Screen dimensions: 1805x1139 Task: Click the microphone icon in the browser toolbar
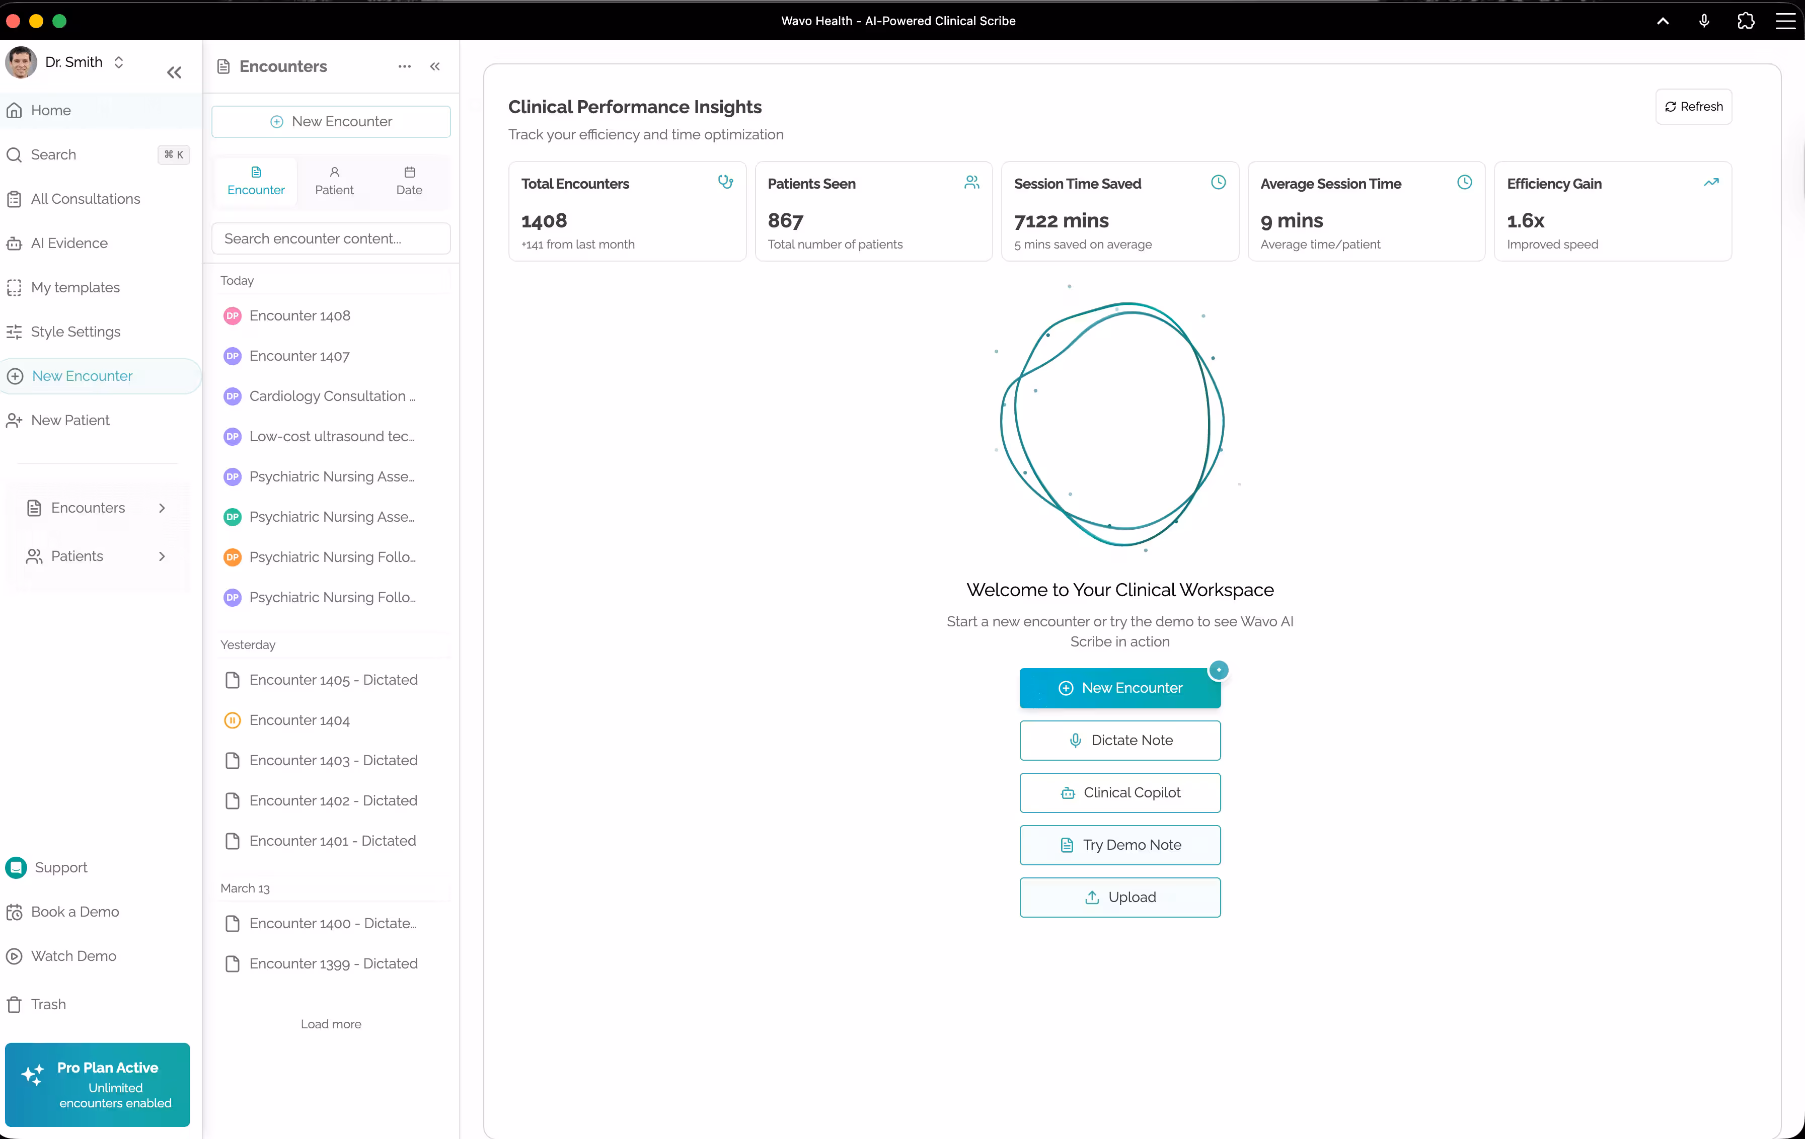tap(1704, 21)
